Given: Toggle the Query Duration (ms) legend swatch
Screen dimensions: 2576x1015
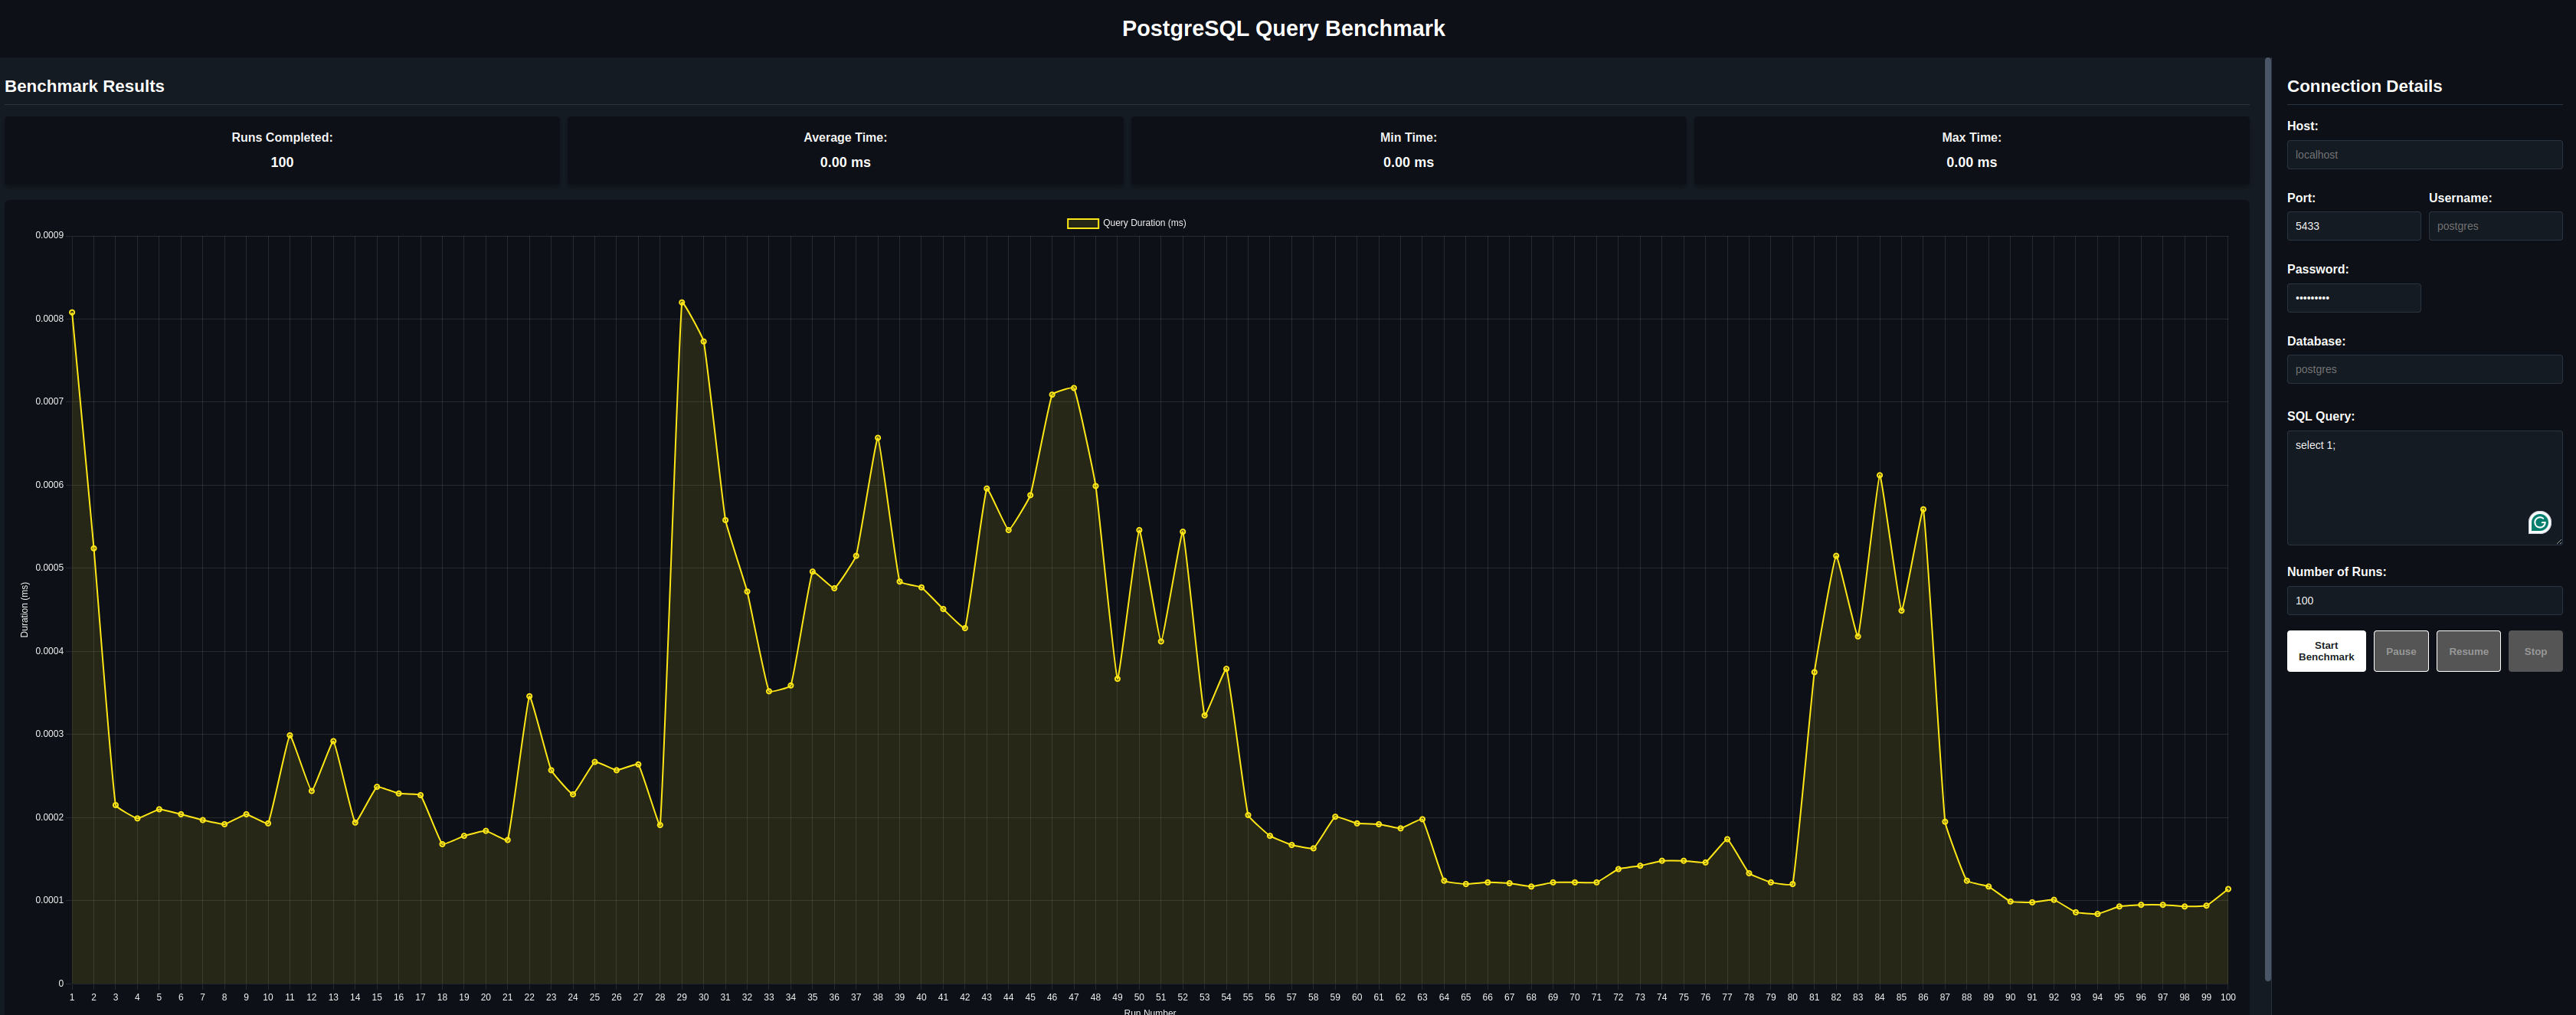Looking at the screenshot, I should (x=1083, y=223).
